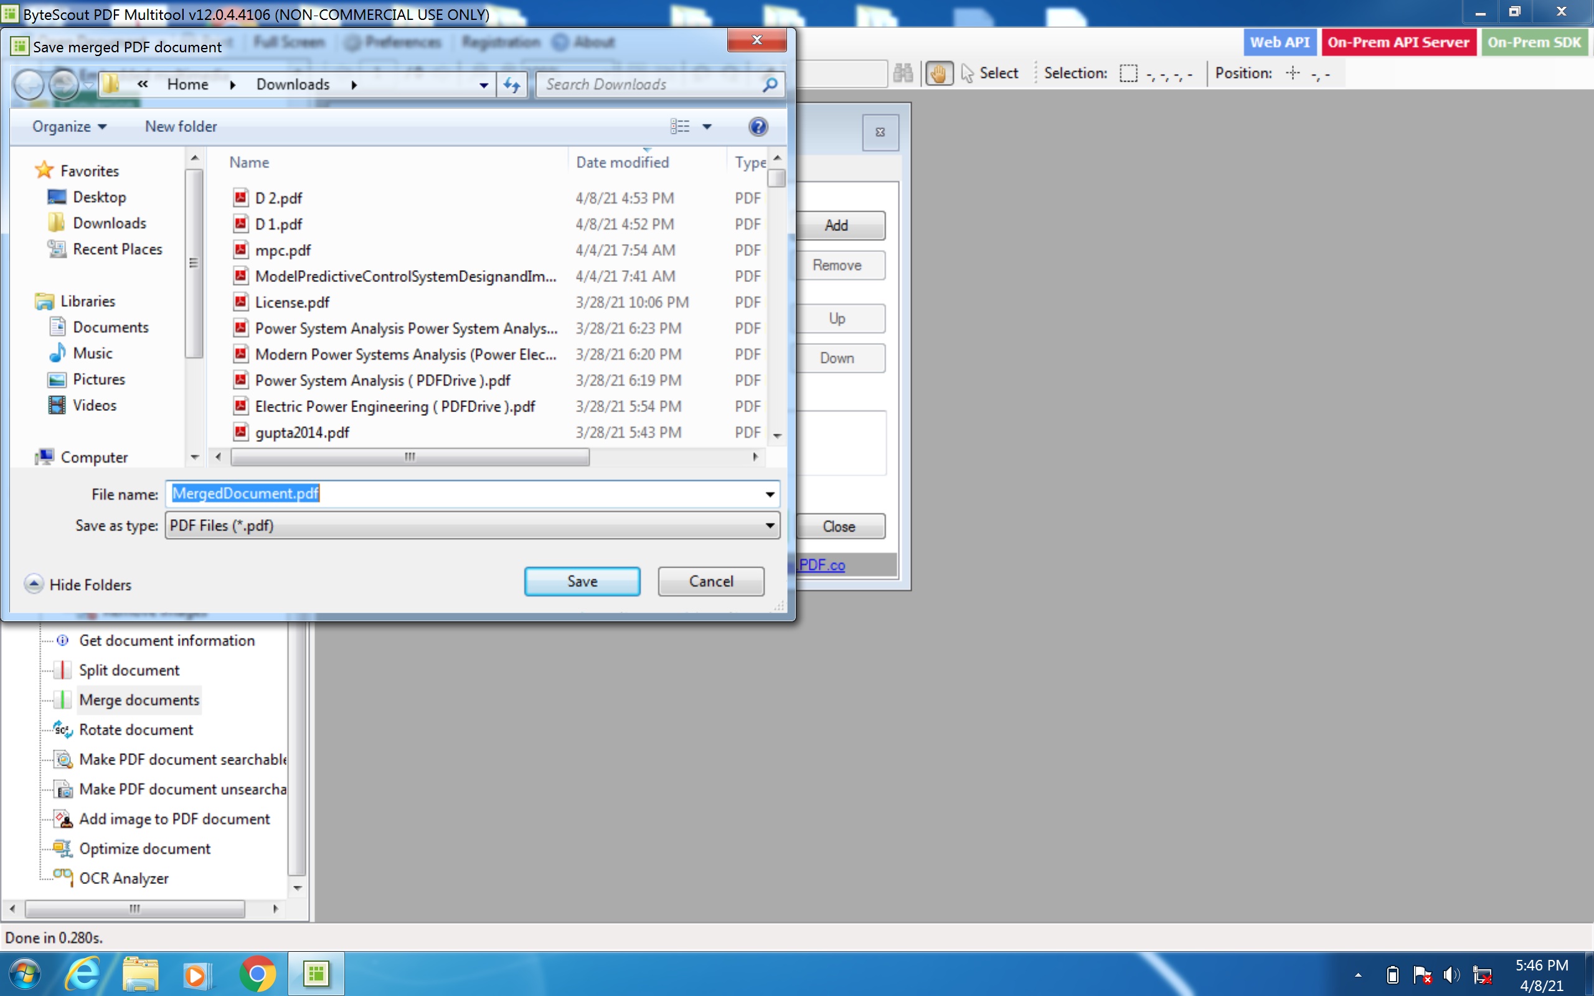
Task: Click Change view layout icon button
Action: point(681,126)
